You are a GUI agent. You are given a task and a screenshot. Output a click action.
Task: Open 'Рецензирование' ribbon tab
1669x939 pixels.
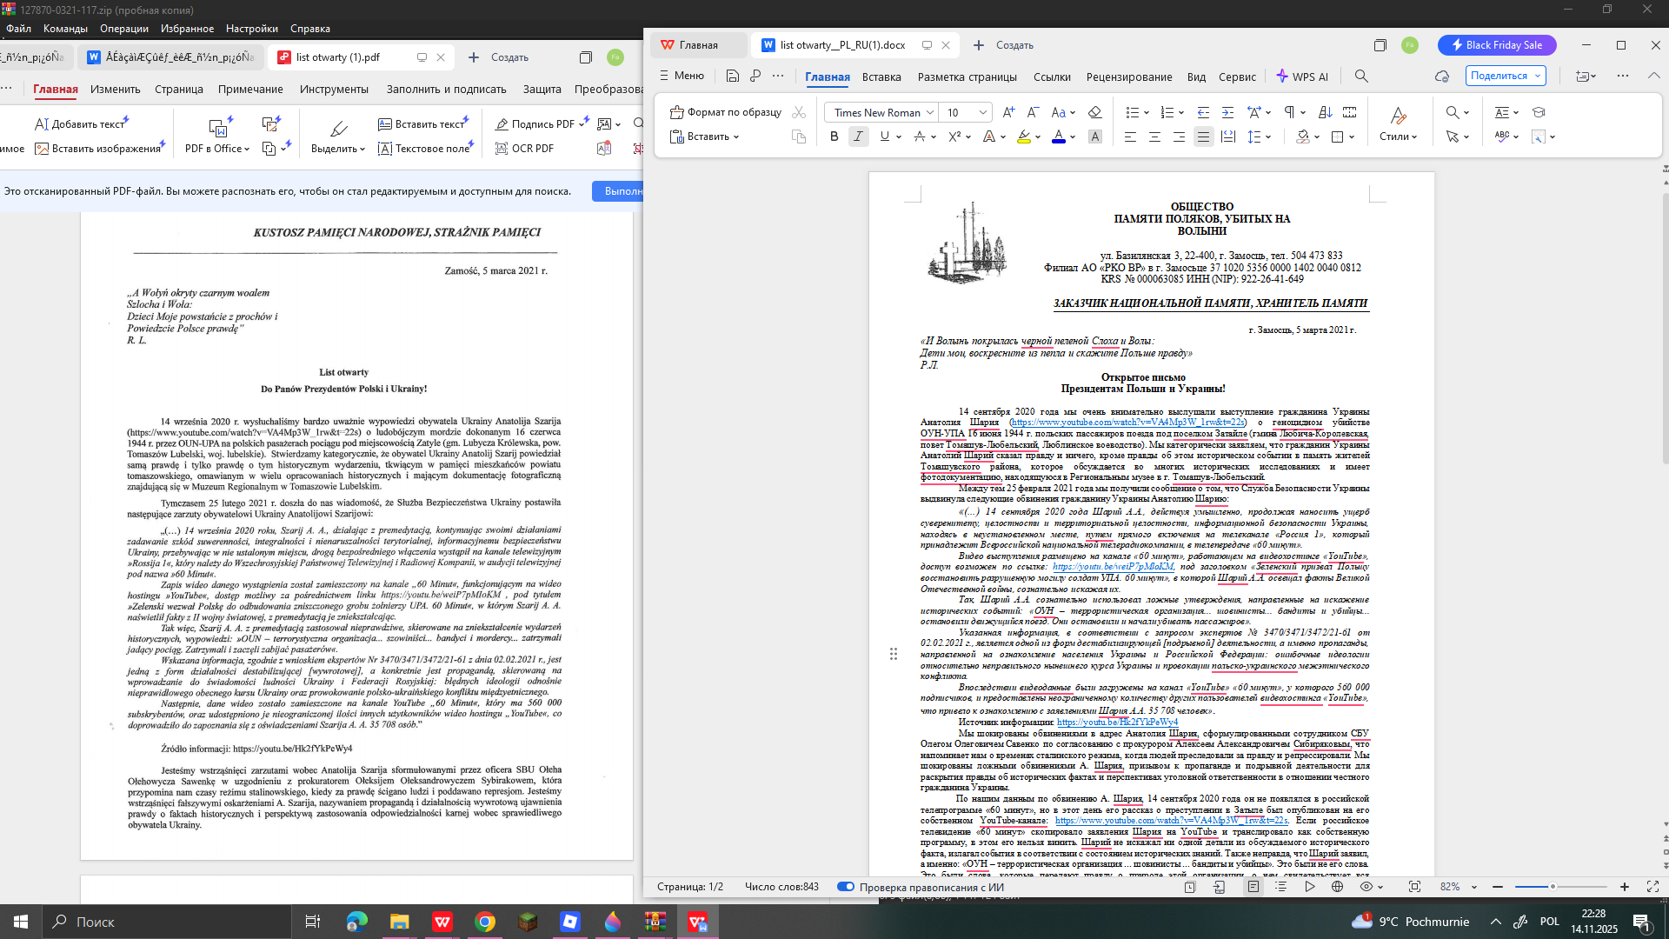(1129, 77)
